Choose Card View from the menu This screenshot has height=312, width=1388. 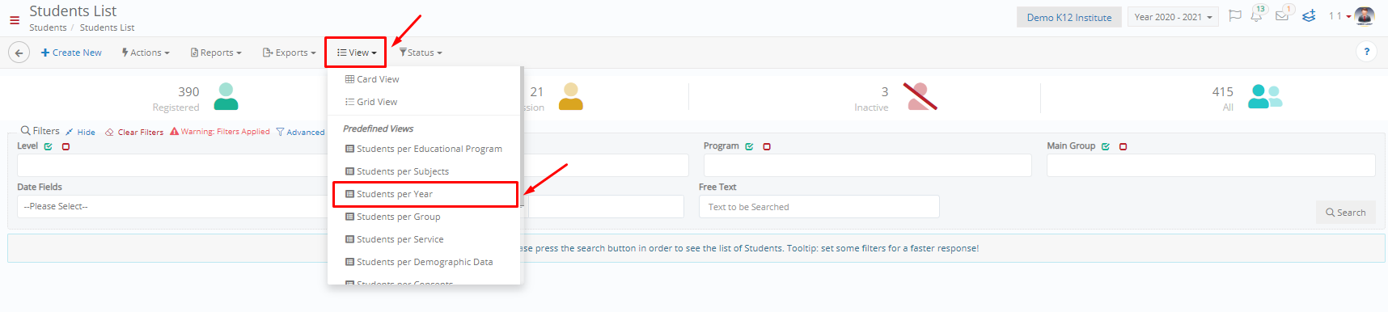tap(372, 79)
